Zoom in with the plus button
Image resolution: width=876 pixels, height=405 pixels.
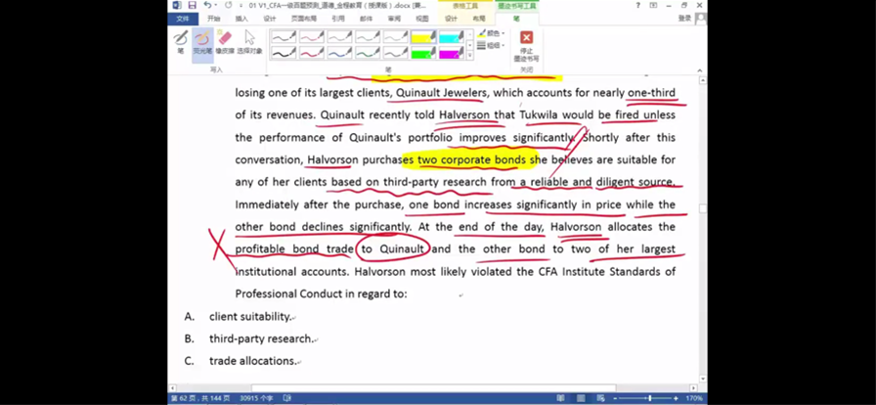coord(676,398)
